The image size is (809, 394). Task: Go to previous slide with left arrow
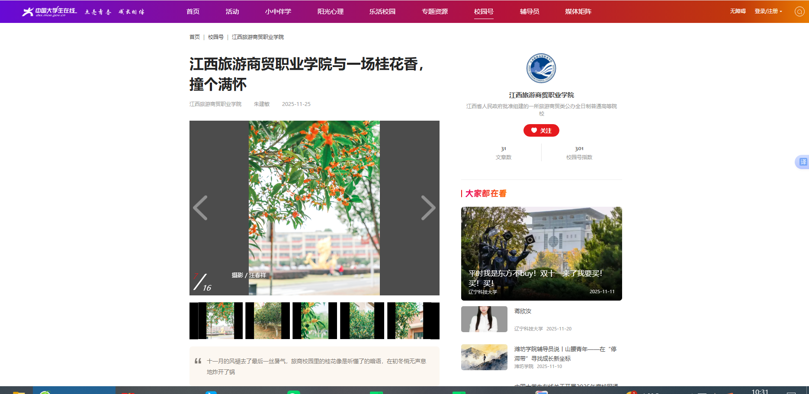[x=200, y=208]
